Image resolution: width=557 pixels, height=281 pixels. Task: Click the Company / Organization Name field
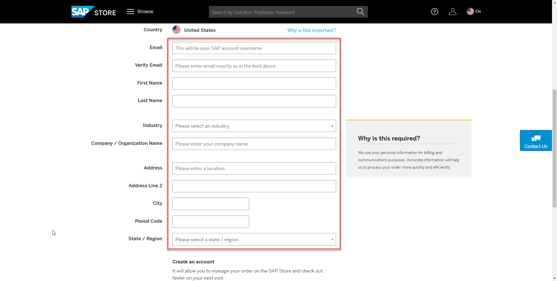click(254, 144)
